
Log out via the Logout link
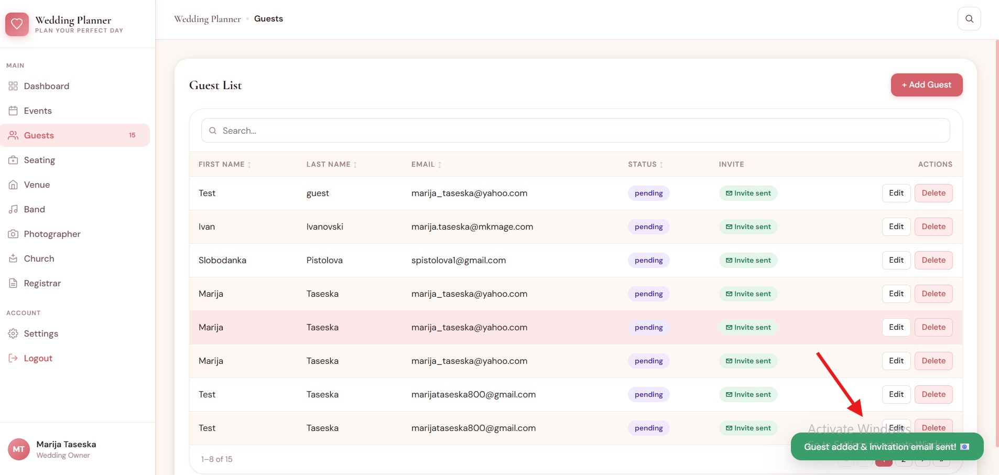[38, 358]
